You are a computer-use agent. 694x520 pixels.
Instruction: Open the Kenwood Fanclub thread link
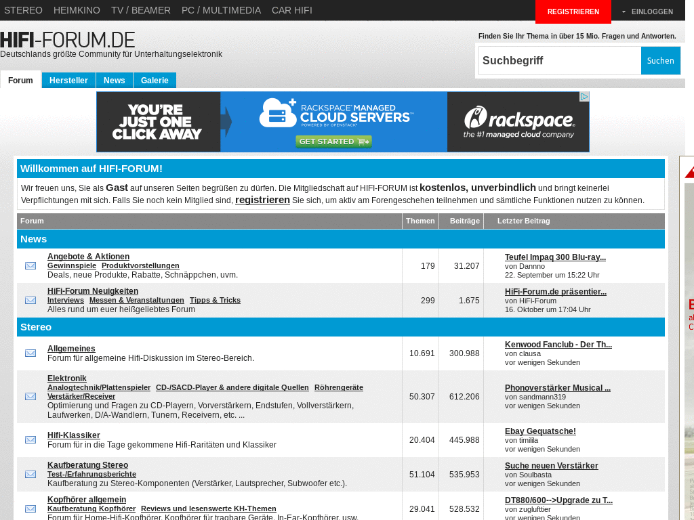[x=557, y=345]
